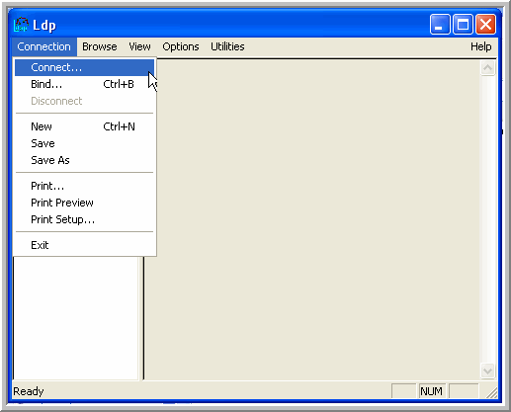
Task: Minimize the Ldp window
Action: pyautogui.click(x=440, y=25)
